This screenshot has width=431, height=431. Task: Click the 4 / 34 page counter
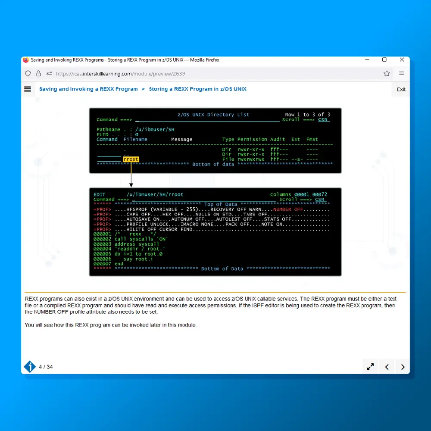[x=46, y=367]
